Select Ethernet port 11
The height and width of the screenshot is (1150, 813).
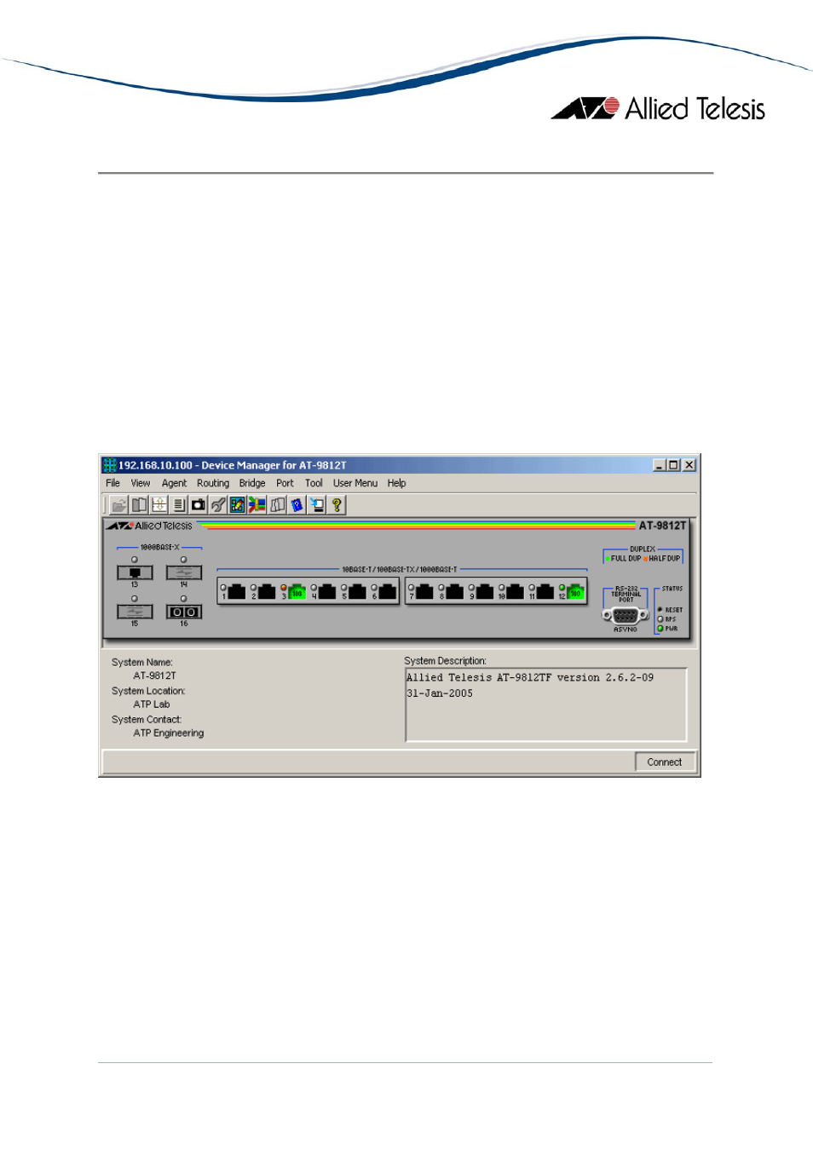[x=545, y=591]
